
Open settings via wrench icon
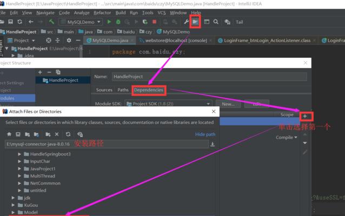point(186,22)
